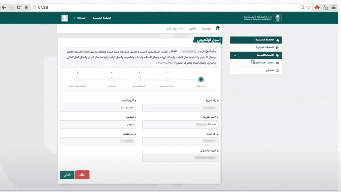Click the رقم الهاتف input field

(98, 141)
